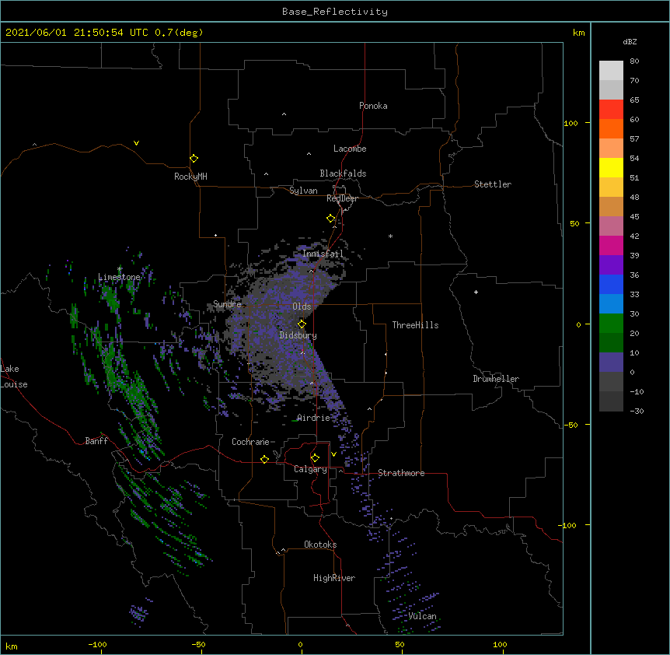This screenshot has width=670, height=655.
Task: Click the yellow radar marker near Didsbury
Action: coord(302,324)
